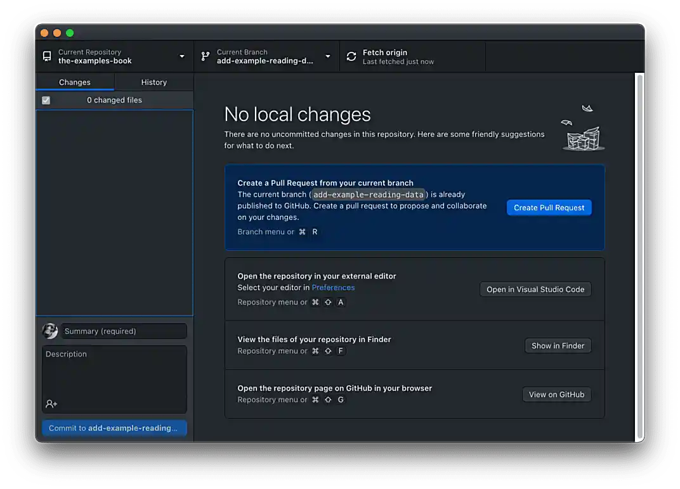Image resolution: width=680 pixels, height=489 pixels.
Task: Expand the Branch menu via its chevron
Action: click(329, 56)
